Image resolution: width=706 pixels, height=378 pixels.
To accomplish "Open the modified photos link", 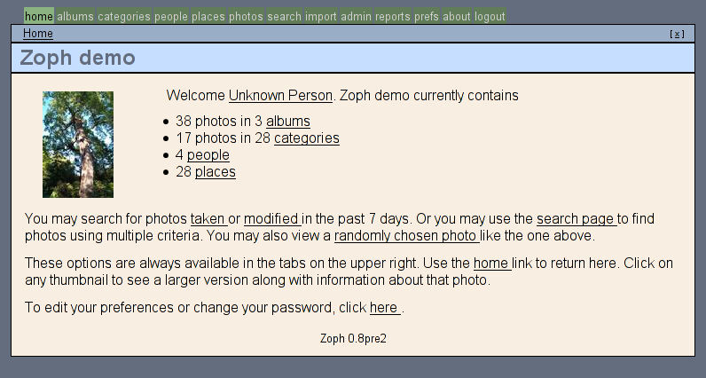I will 272,219.
